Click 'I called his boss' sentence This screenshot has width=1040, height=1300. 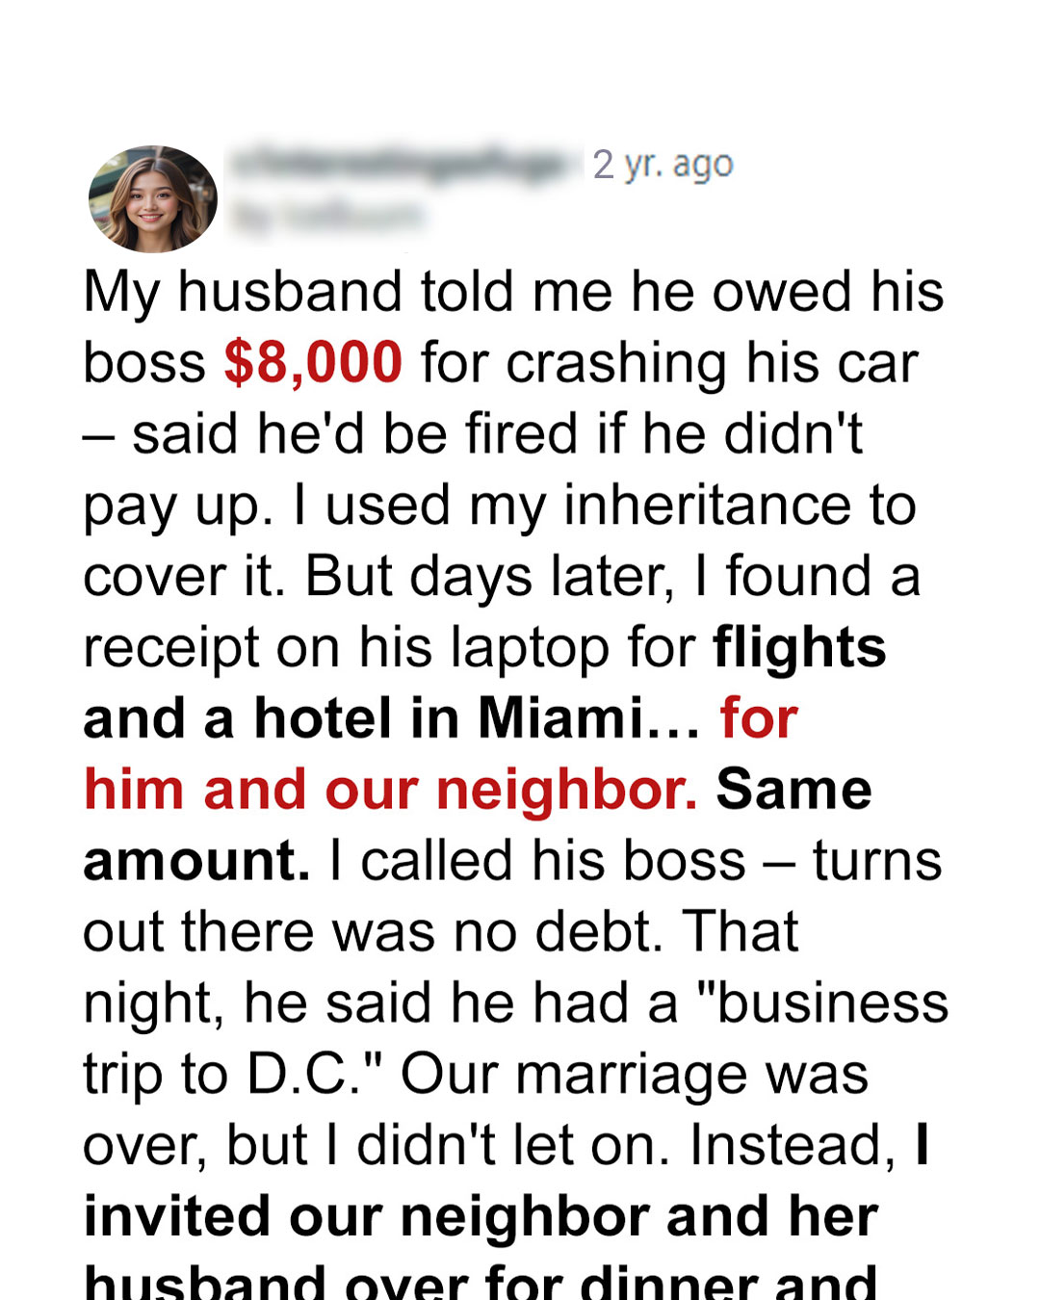pyautogui.click(x=537, y=861)
